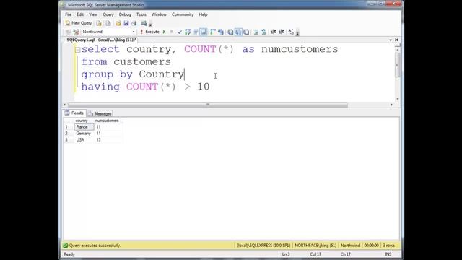Viewport: 462px width, 260px height.
Task: Close the SQLQuery1.sql query tab
Action: 396,40
